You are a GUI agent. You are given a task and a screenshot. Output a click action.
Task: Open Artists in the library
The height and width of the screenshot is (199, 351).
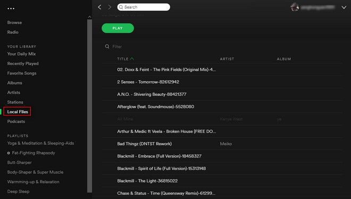point(14,93)
